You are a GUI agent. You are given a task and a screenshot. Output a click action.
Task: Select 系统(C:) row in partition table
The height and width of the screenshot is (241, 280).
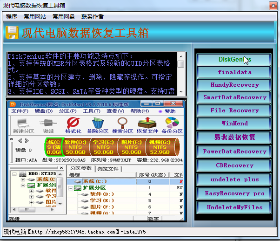(125, 181)
